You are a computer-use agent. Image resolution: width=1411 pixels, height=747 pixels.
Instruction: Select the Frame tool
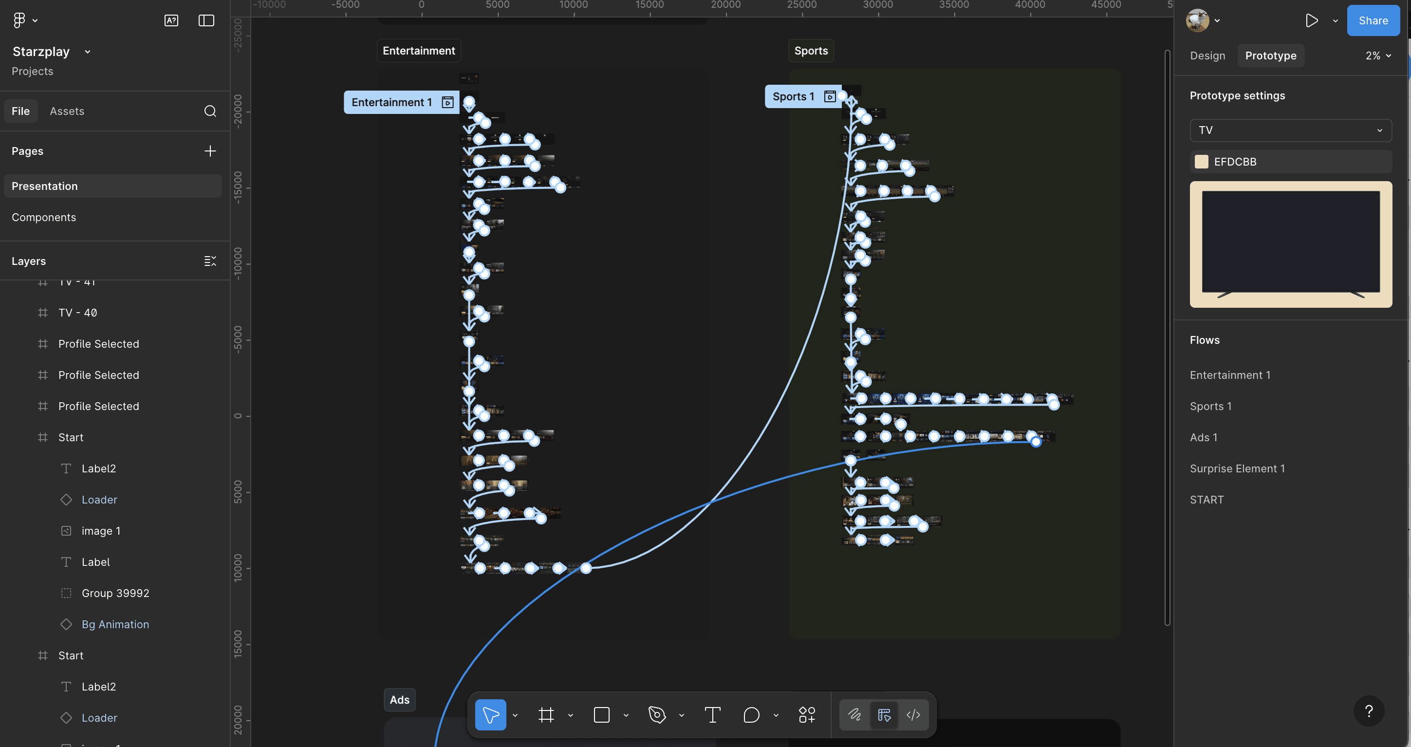[x=546, y=715]
